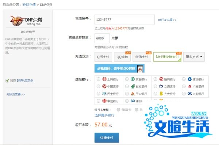The image size is (219, 145).
Task: Click the 光大银行 logo icon
Action: tap(161, 94)
